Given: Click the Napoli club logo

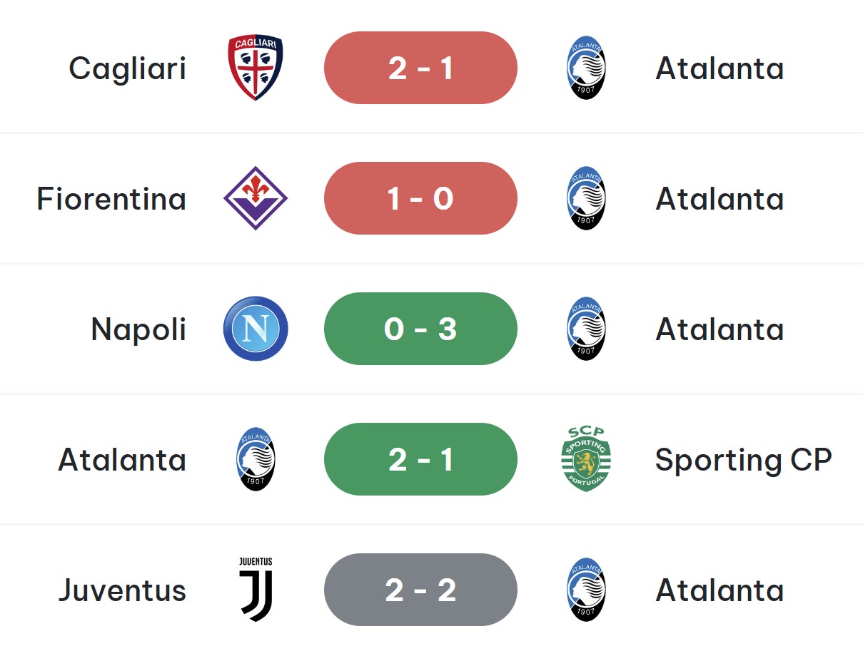Looking at the screenshot, I should pos(256,329).
